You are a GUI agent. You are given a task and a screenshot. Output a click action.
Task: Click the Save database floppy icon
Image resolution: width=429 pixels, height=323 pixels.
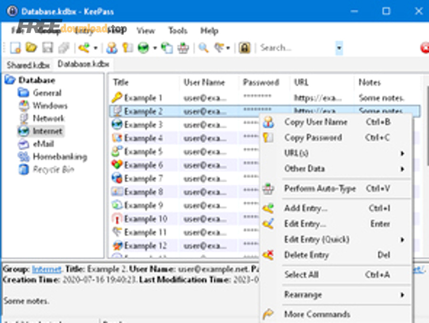click(x=47, y=48)
